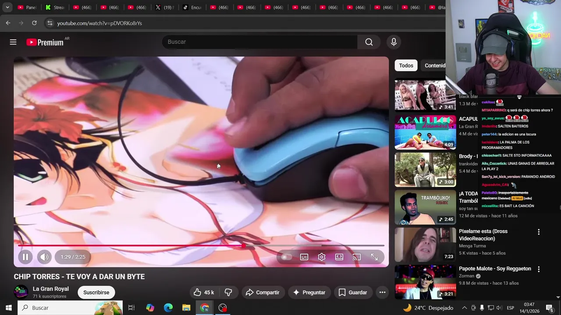Image resolution: width=561 pixels, height=315 pixels.
Task: Open the Acapulco dreamers video thumbnail
Action: pyautogui.click(x=425, y=132)
